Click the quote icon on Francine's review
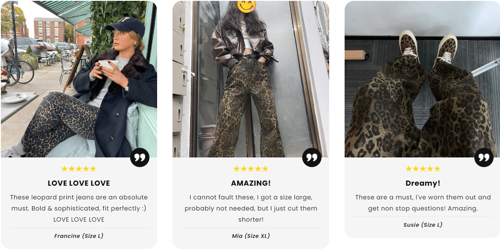 tap(140, 157)
